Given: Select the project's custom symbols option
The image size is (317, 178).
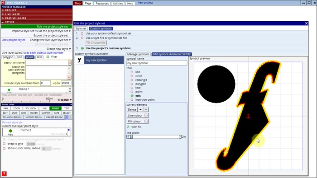Looking at the screenshot, I should (82, 48).
